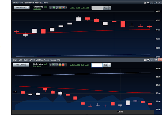Expand Add Chart dropdown arrow in VXX chart

coord(27,65)
